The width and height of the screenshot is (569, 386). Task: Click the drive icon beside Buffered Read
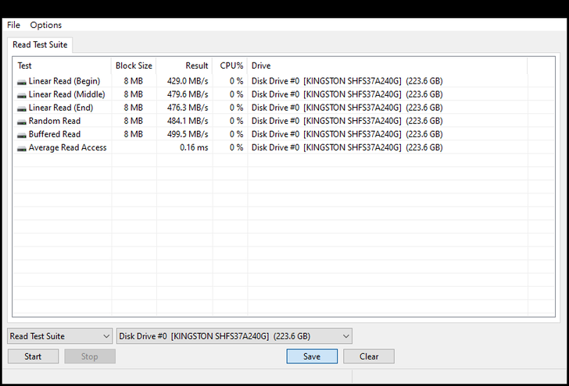click(x=22, y=135)
